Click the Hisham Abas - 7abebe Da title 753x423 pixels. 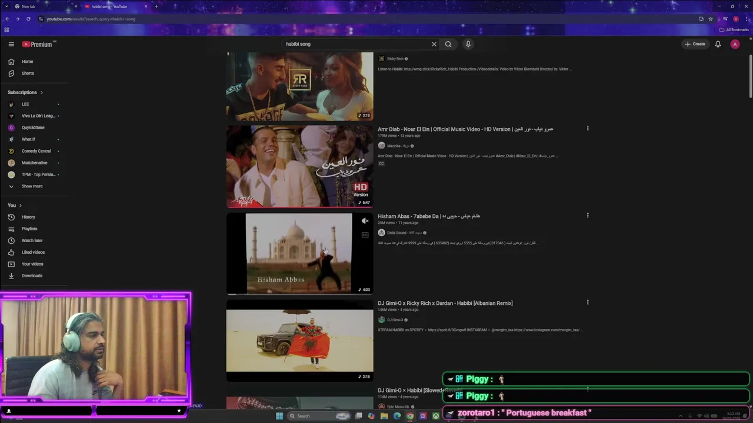429,216
